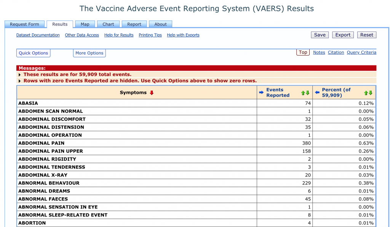Select the ABDOMEN SCAN NORMAL row label
Image resolution: width=390 pixels, height=227 pixels.
click(x=51, y=111)
